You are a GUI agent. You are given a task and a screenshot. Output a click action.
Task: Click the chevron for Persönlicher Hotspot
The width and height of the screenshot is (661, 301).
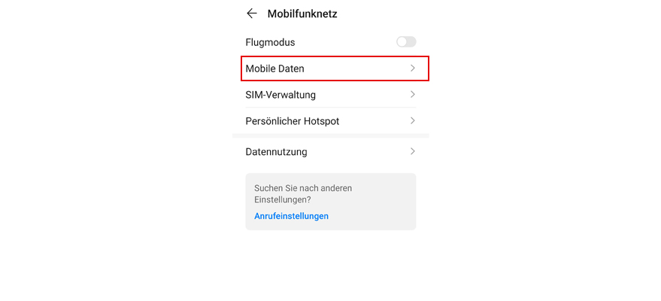tap(413, 121)
